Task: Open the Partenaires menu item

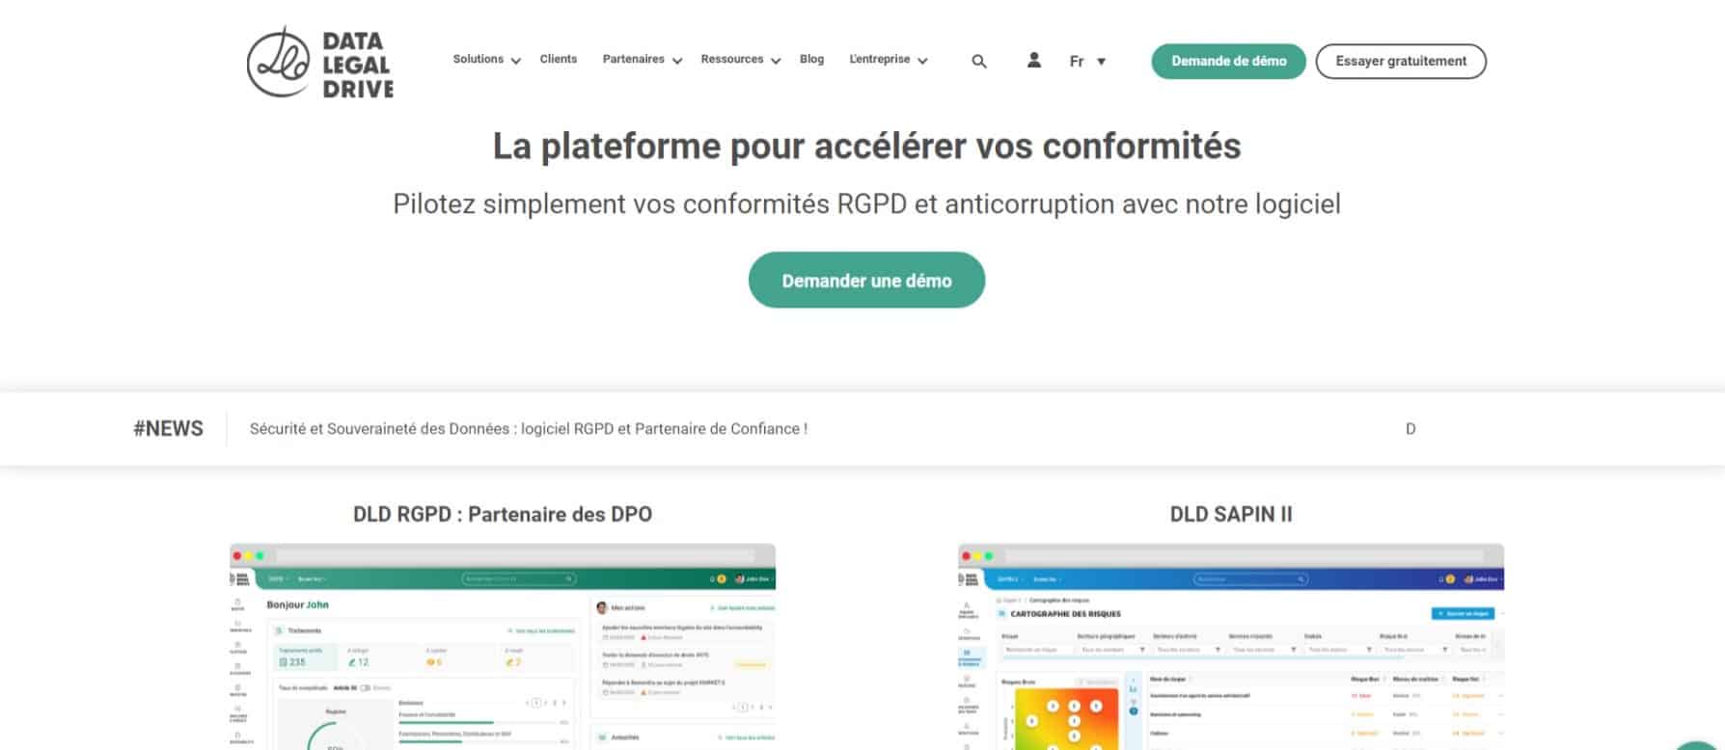Action: click(633, 59)
